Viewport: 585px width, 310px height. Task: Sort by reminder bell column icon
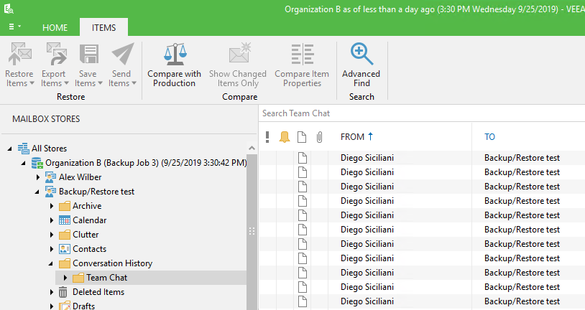[x=285, y=137]
